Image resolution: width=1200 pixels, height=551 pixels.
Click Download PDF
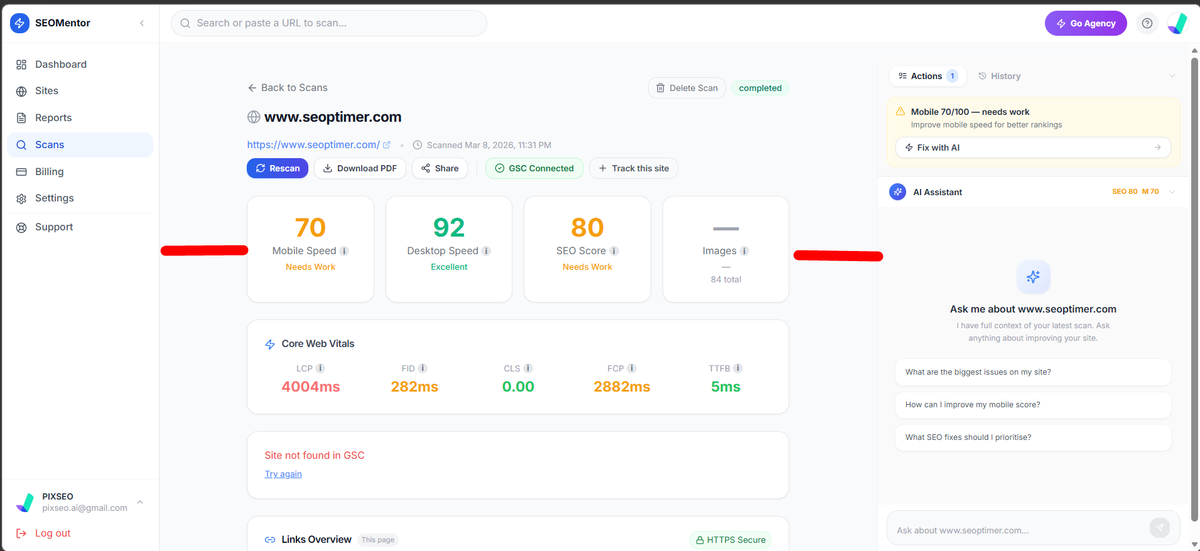tap(360, 168)
